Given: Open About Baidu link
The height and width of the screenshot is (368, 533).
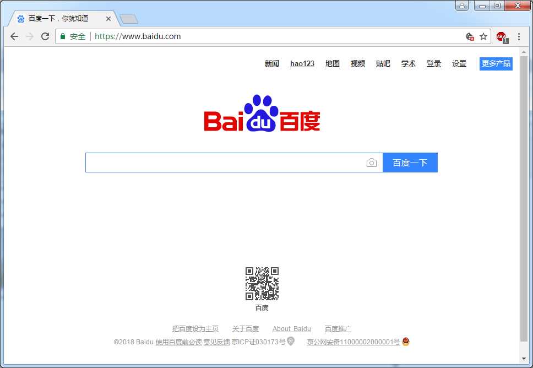Looking at the screenshot, I should pyautogui.click(x=292, y=328).
